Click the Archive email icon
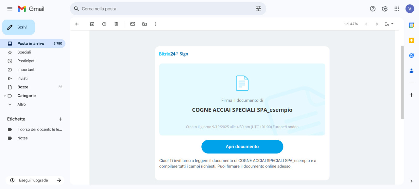Viewport: 419px width, 189px height. point(92,24)
